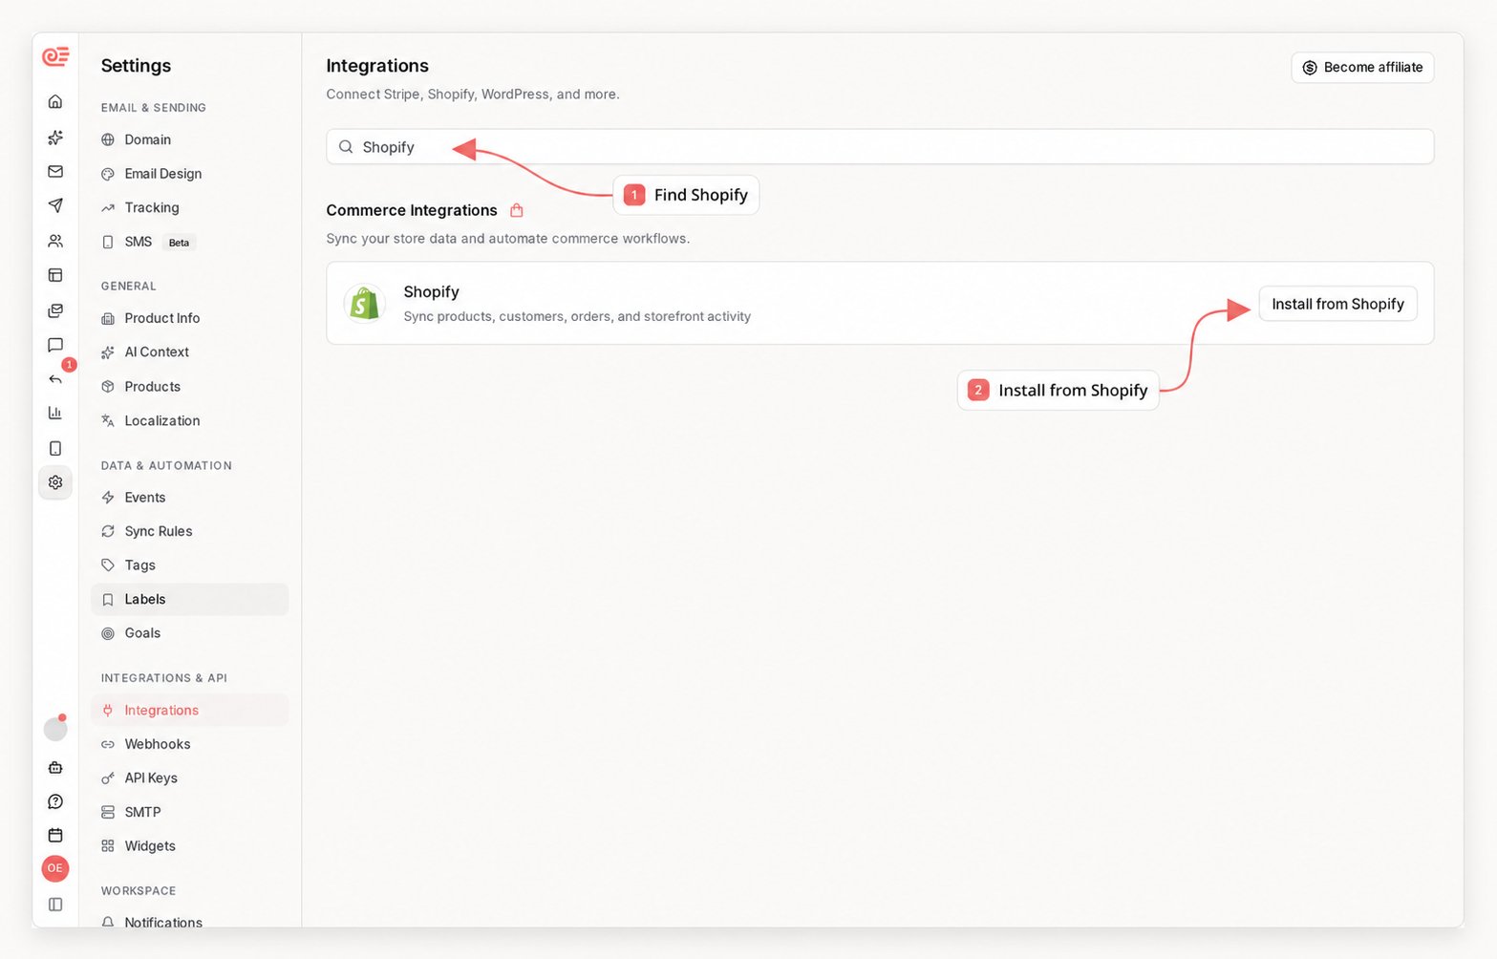Open the reply arrow icon with notification badge
The image size is (1497, 959).
click(55, 378)
